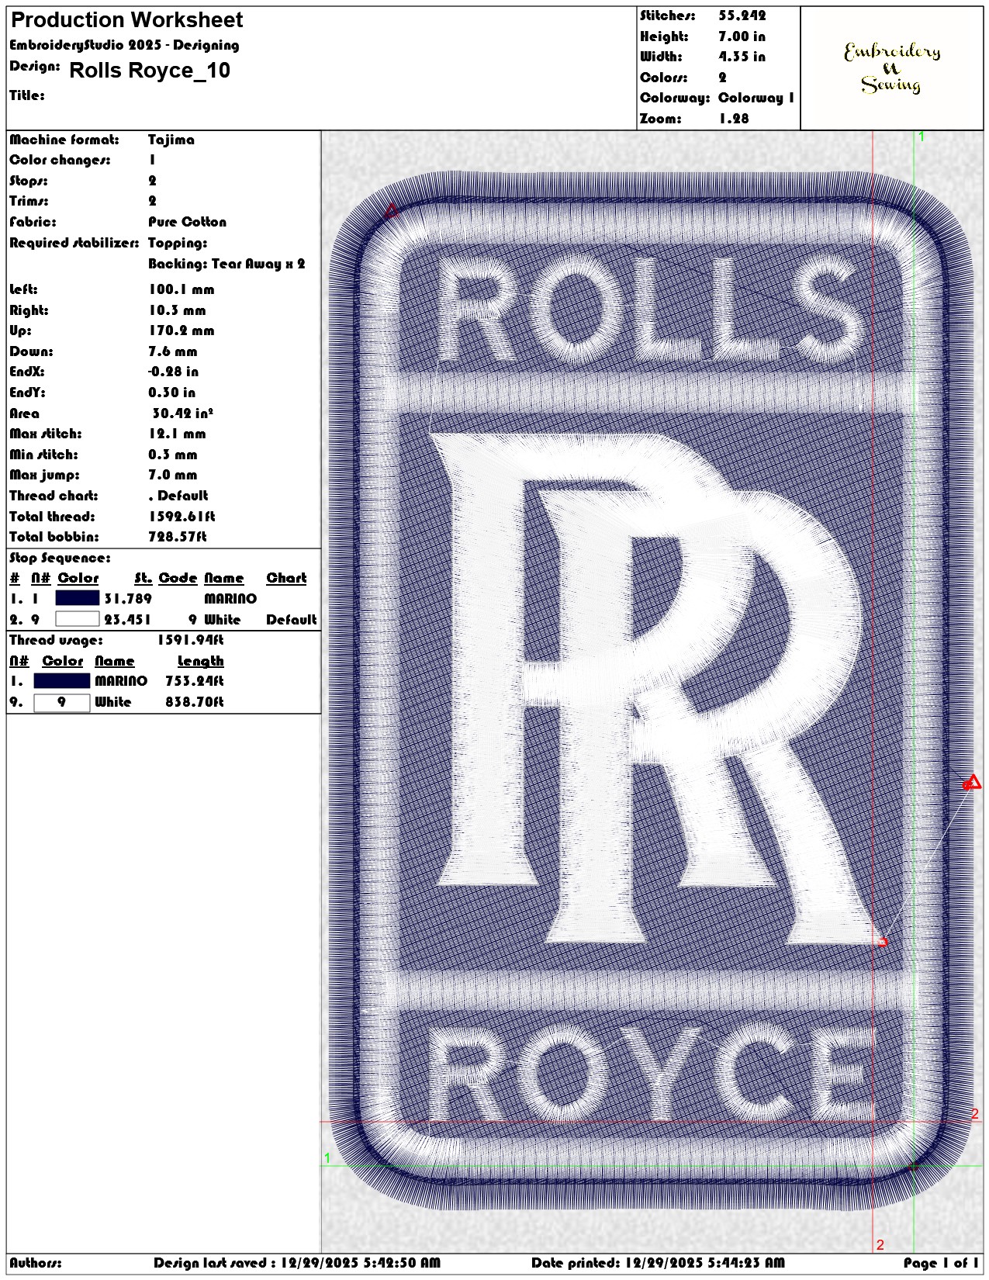
Task: Click the Thread chart value . Default
Action: [x=178, y=496]
